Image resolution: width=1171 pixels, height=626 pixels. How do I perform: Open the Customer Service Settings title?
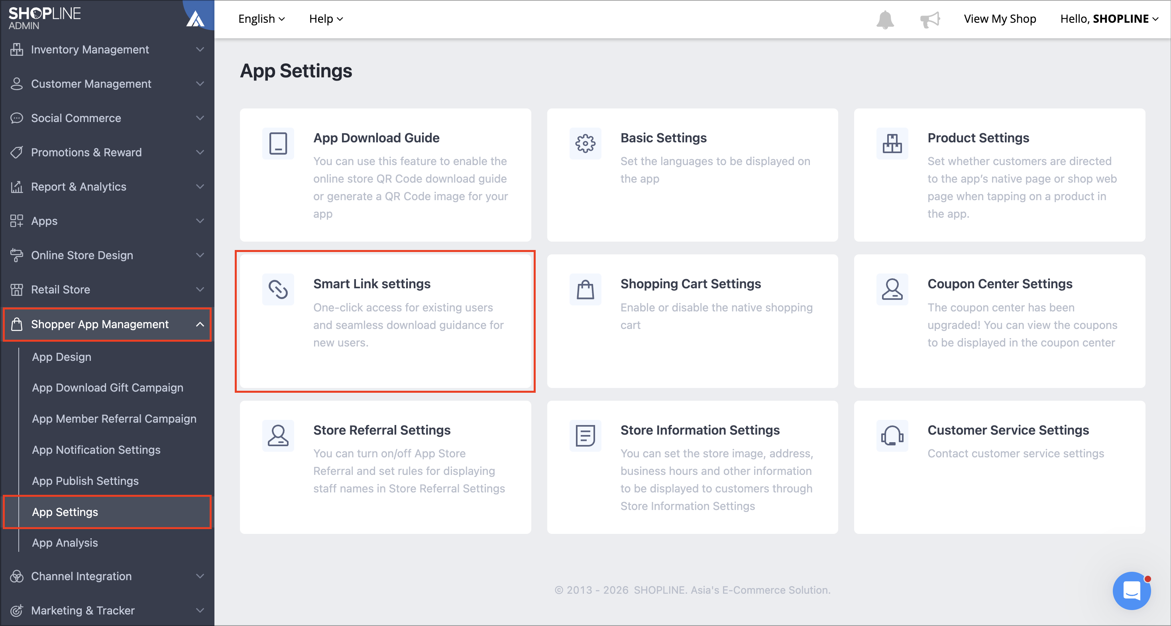tap(1008, 430)
